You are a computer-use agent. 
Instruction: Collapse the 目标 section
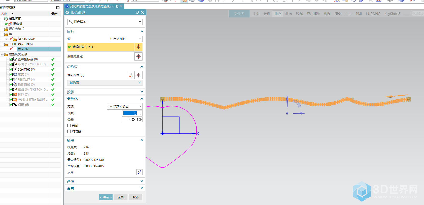click(x=142, y=32)
